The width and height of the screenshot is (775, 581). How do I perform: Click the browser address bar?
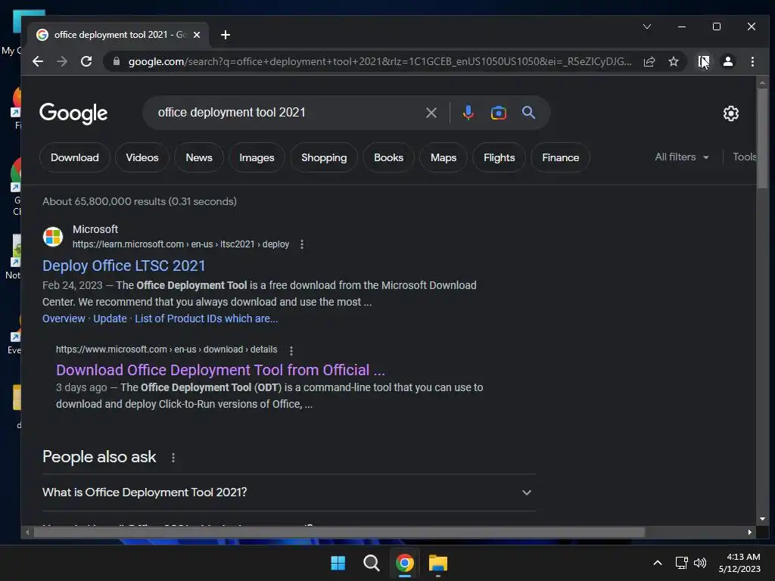point(380,62)
